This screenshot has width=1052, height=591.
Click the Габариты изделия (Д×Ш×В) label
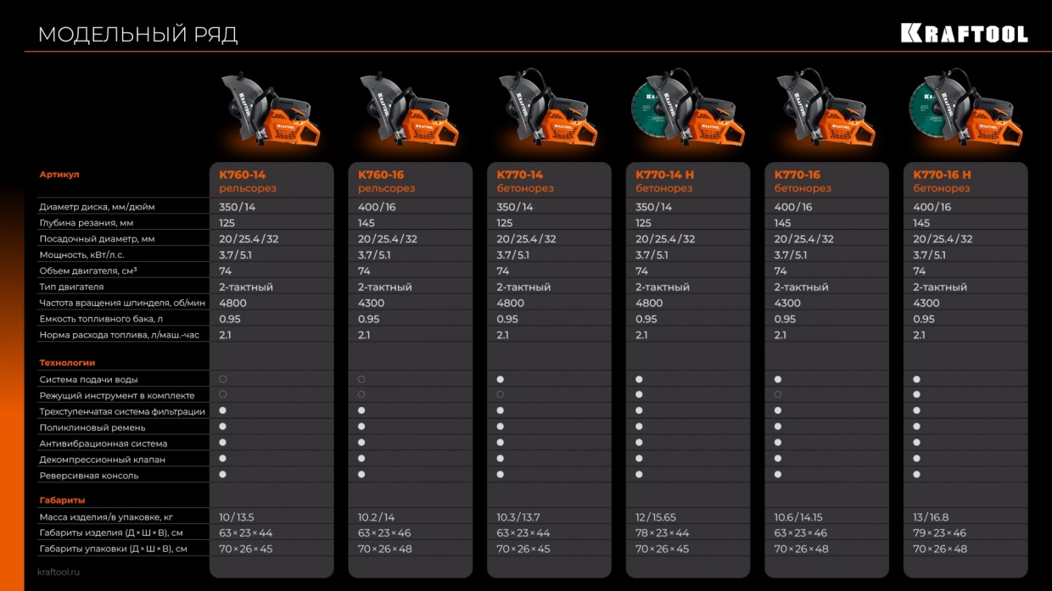110,533
